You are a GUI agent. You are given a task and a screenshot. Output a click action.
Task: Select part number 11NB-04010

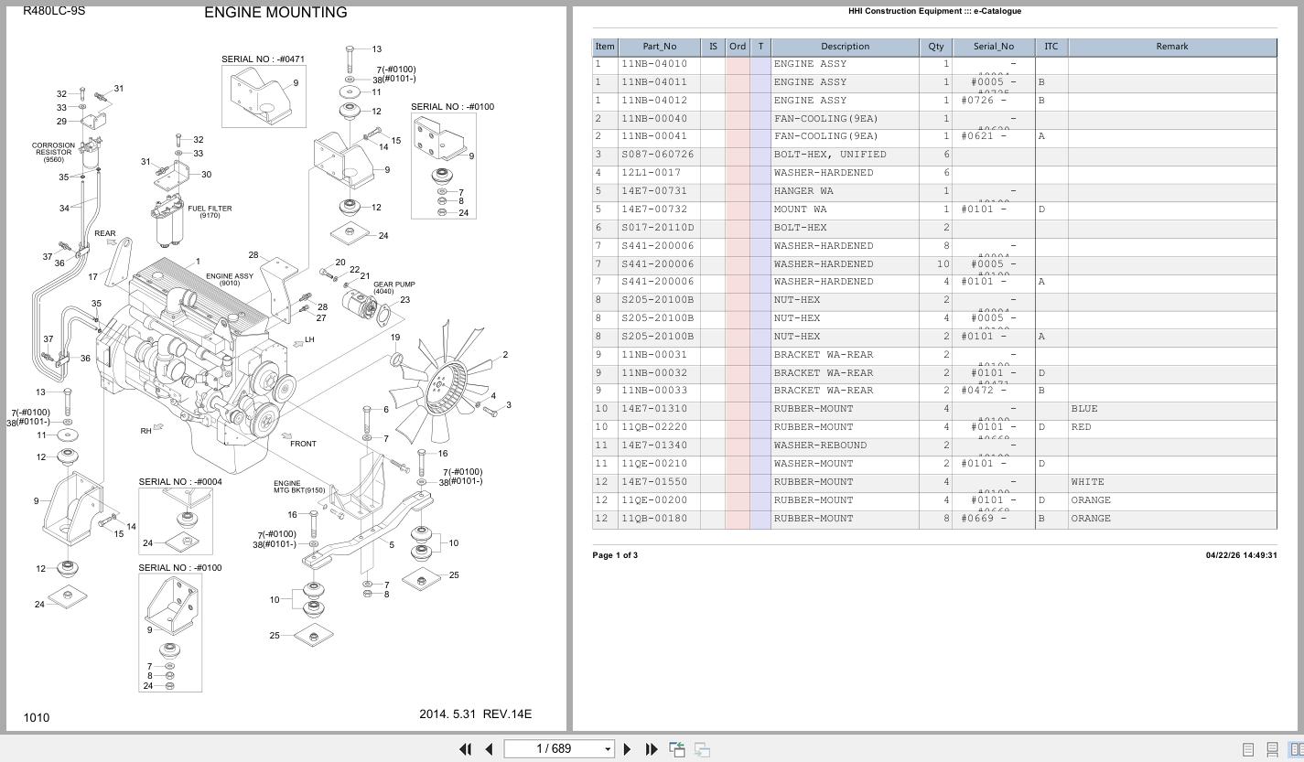[x=654, y=64]
